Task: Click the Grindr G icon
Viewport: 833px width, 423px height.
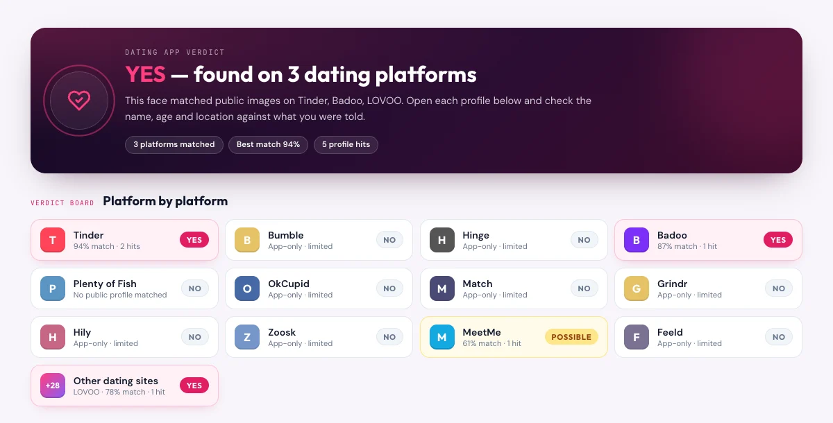Action: point(637,288)
